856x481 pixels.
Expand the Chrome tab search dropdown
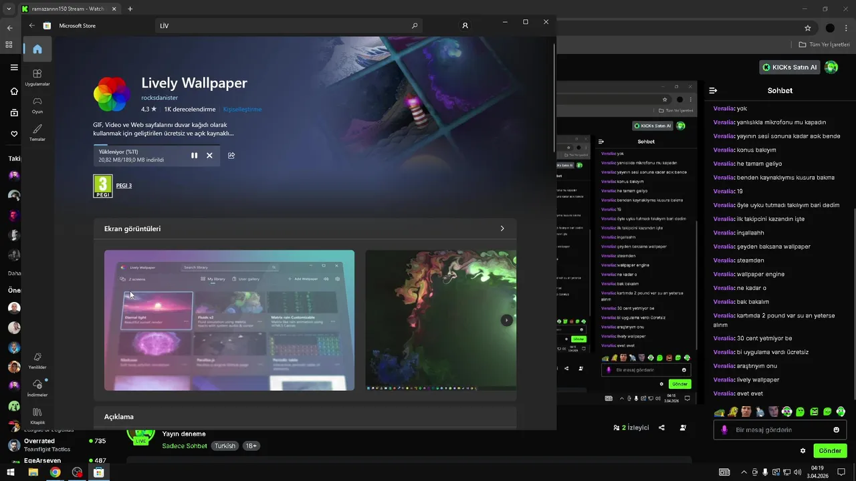tap(9, 9)
